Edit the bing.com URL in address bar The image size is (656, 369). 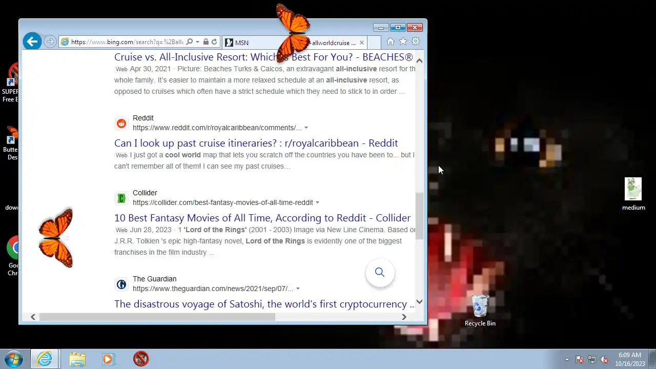tap(127, 42)
